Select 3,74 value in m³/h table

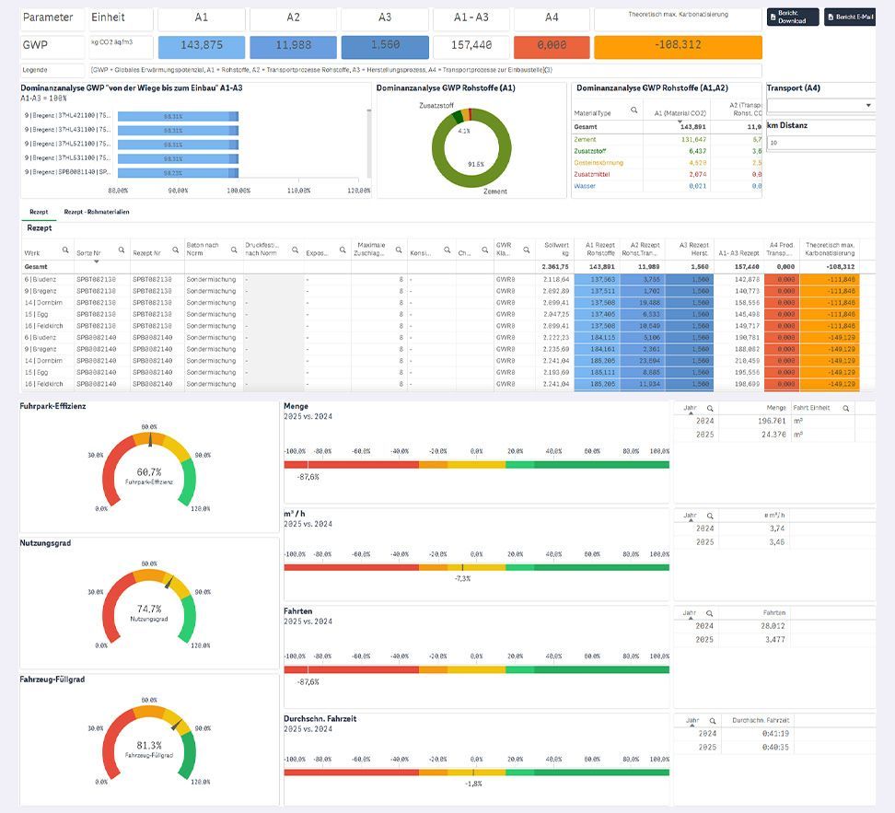tap(777, 528)
